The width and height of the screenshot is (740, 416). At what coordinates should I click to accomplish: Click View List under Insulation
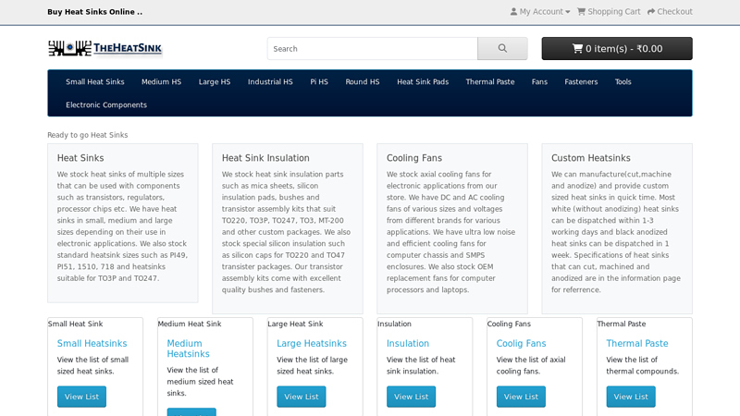(x=411, y=397)
